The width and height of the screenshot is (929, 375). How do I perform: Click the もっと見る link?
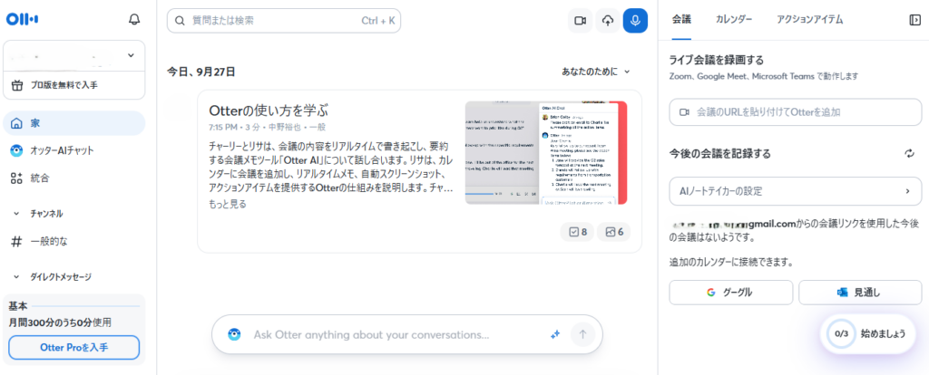[227, 204]
